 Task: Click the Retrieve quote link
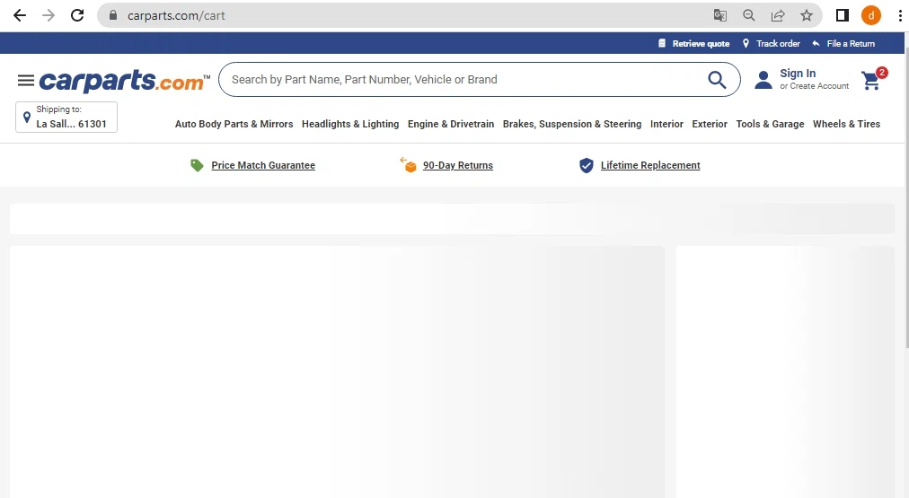coord(701,43)
